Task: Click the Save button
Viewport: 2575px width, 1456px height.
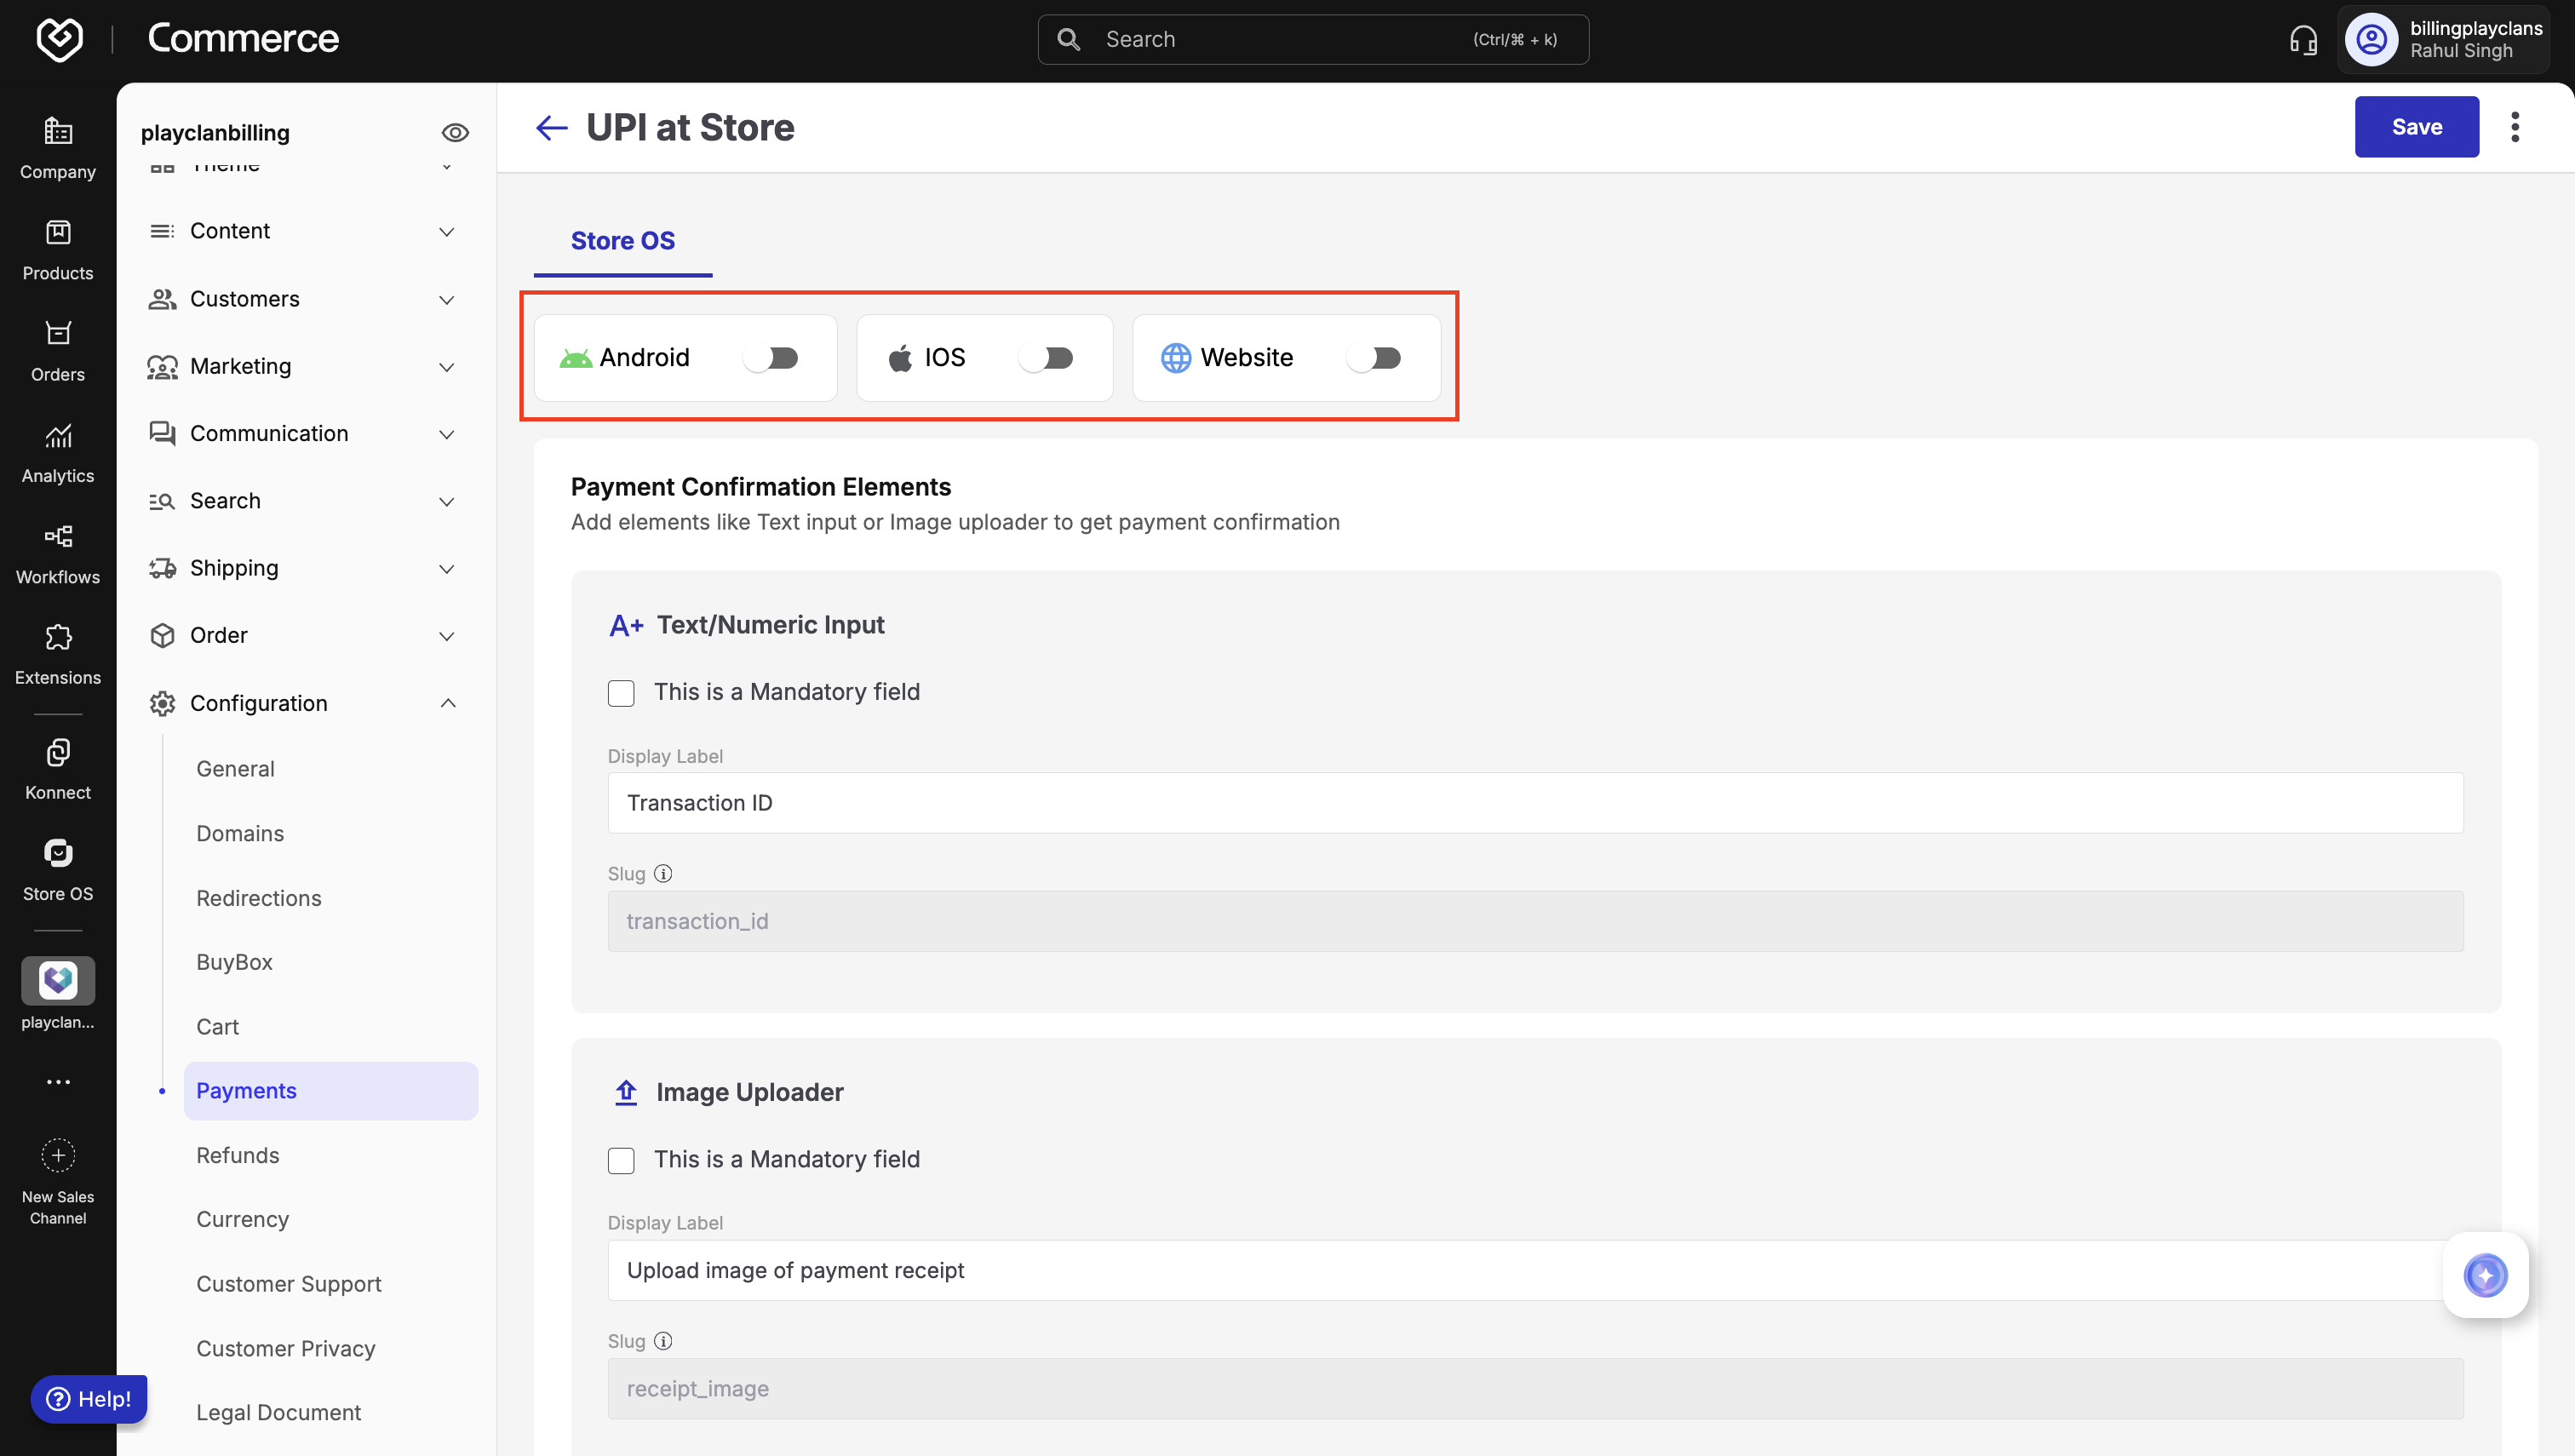Action: pyautogui.click(x=2415, y=127)
